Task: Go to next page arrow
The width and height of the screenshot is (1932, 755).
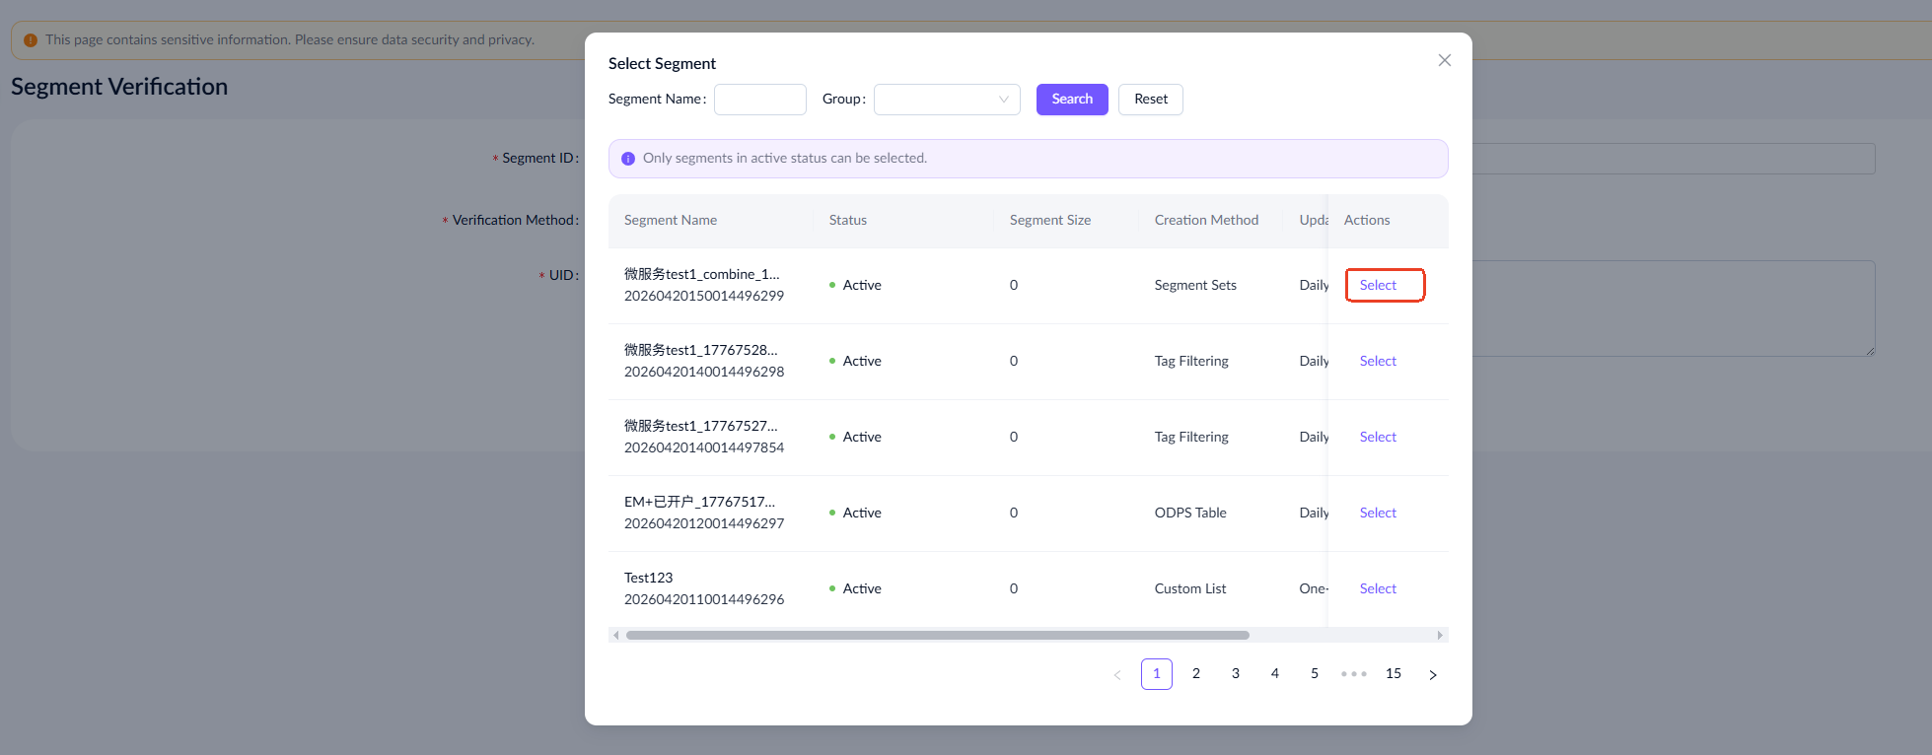Action: [x=1432, y=674]
